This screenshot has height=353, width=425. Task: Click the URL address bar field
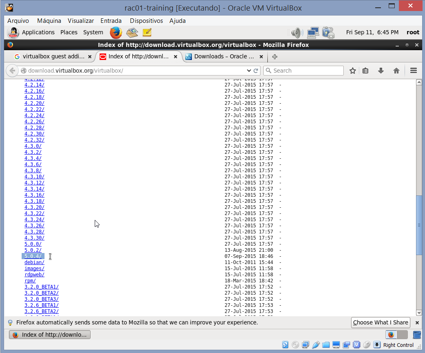pos(136,71)
